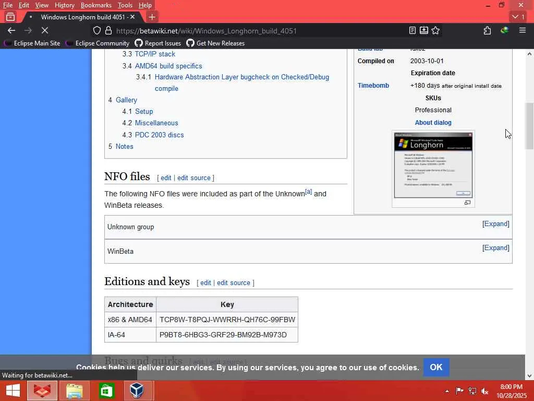
Task: Open the Tools menu
Action: pyautogui.click(x=125, y=5)
